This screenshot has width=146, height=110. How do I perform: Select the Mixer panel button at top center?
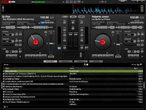[65, 17]
